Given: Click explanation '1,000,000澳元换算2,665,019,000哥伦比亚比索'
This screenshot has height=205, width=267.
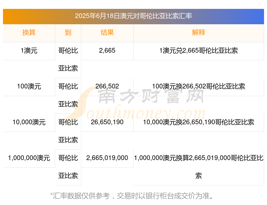Looking at the screenshot, I should click(198, 167).
